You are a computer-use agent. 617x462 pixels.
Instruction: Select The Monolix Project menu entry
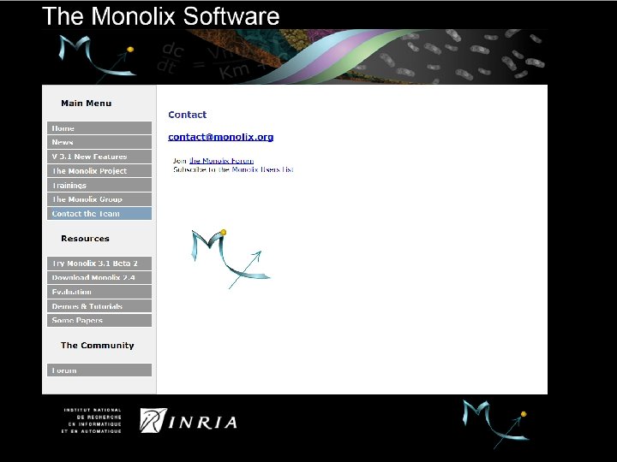pyautogui.click(x=99, y=171)
